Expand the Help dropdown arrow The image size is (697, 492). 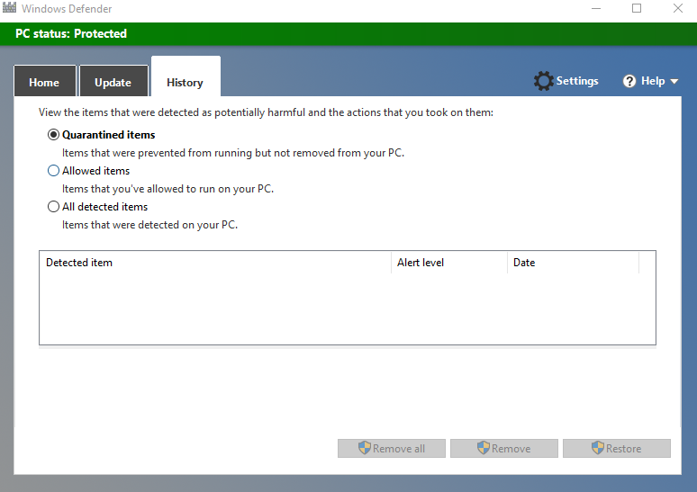674,81
